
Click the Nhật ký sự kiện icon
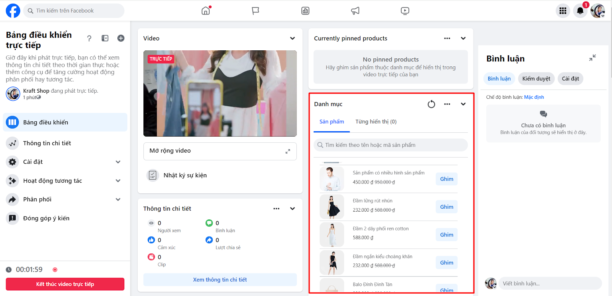coord(152,175)
